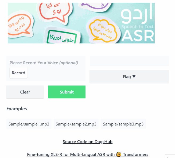
Task: Click the green Submit button
Action: tap(67, 92)
